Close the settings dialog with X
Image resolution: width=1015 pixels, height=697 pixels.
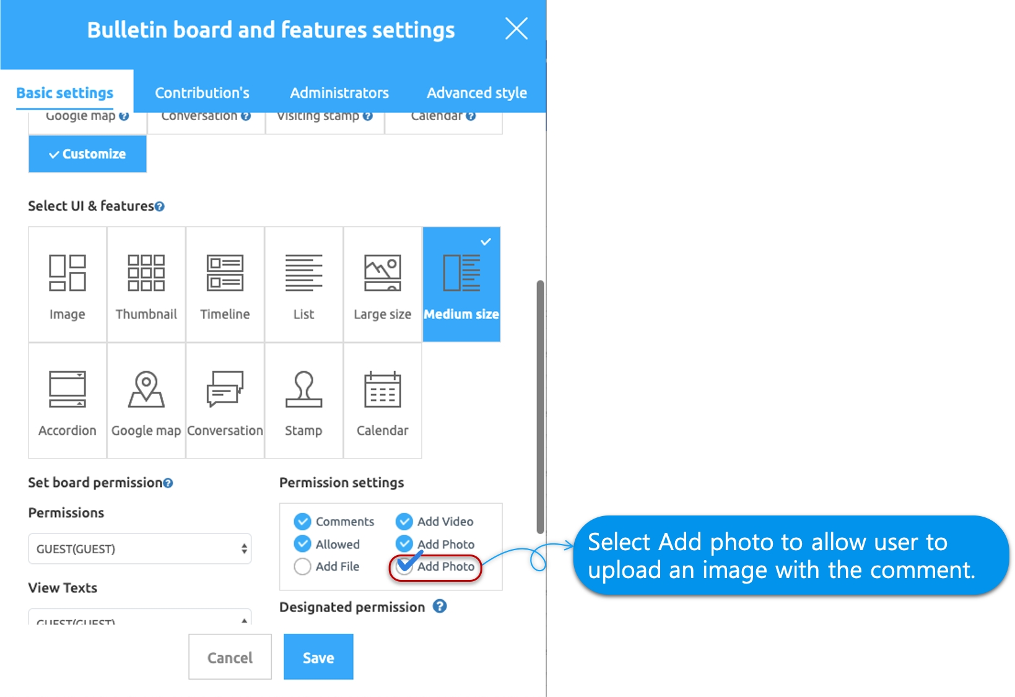(516, 28)
